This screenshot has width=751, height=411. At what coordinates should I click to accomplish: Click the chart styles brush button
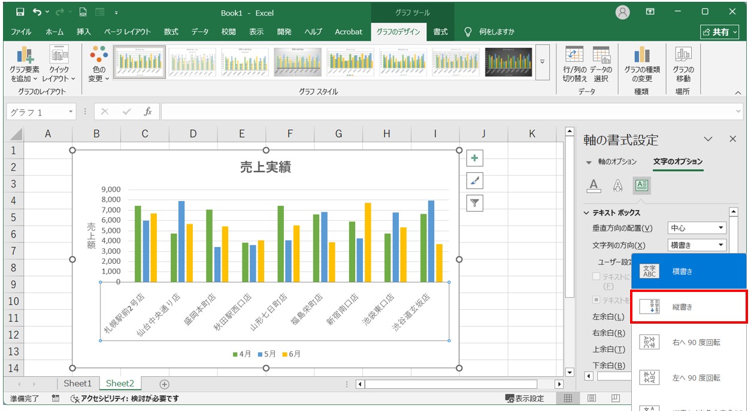(474, 181)
